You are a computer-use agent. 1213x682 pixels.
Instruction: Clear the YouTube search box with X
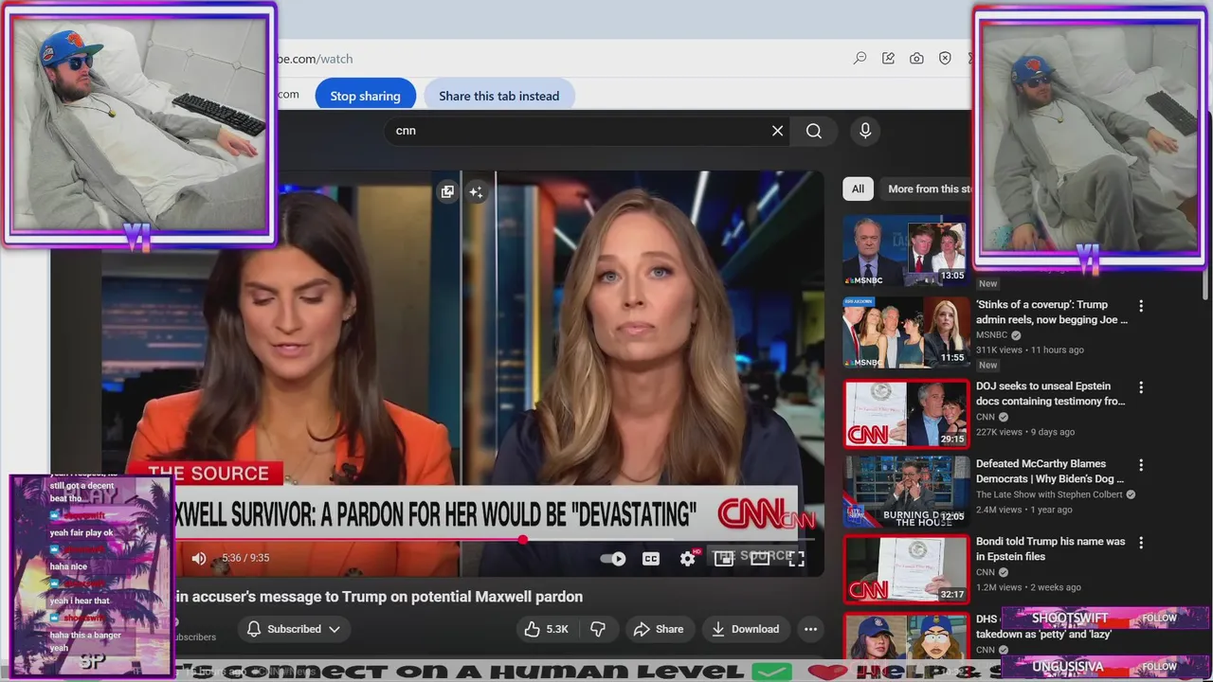777,131
